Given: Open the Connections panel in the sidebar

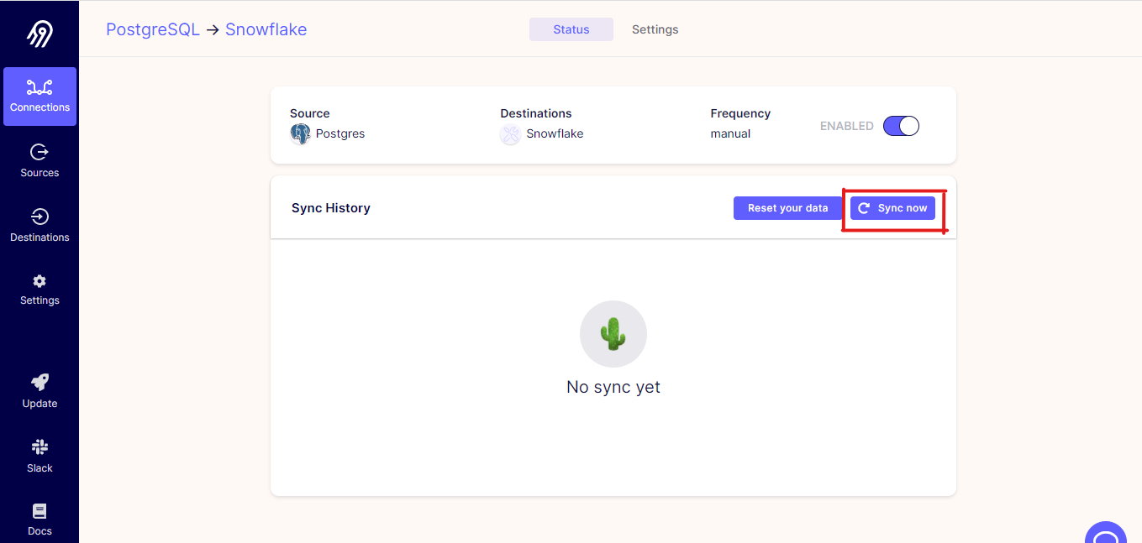Looking at the screenshot, I should (x=39, y=95).
